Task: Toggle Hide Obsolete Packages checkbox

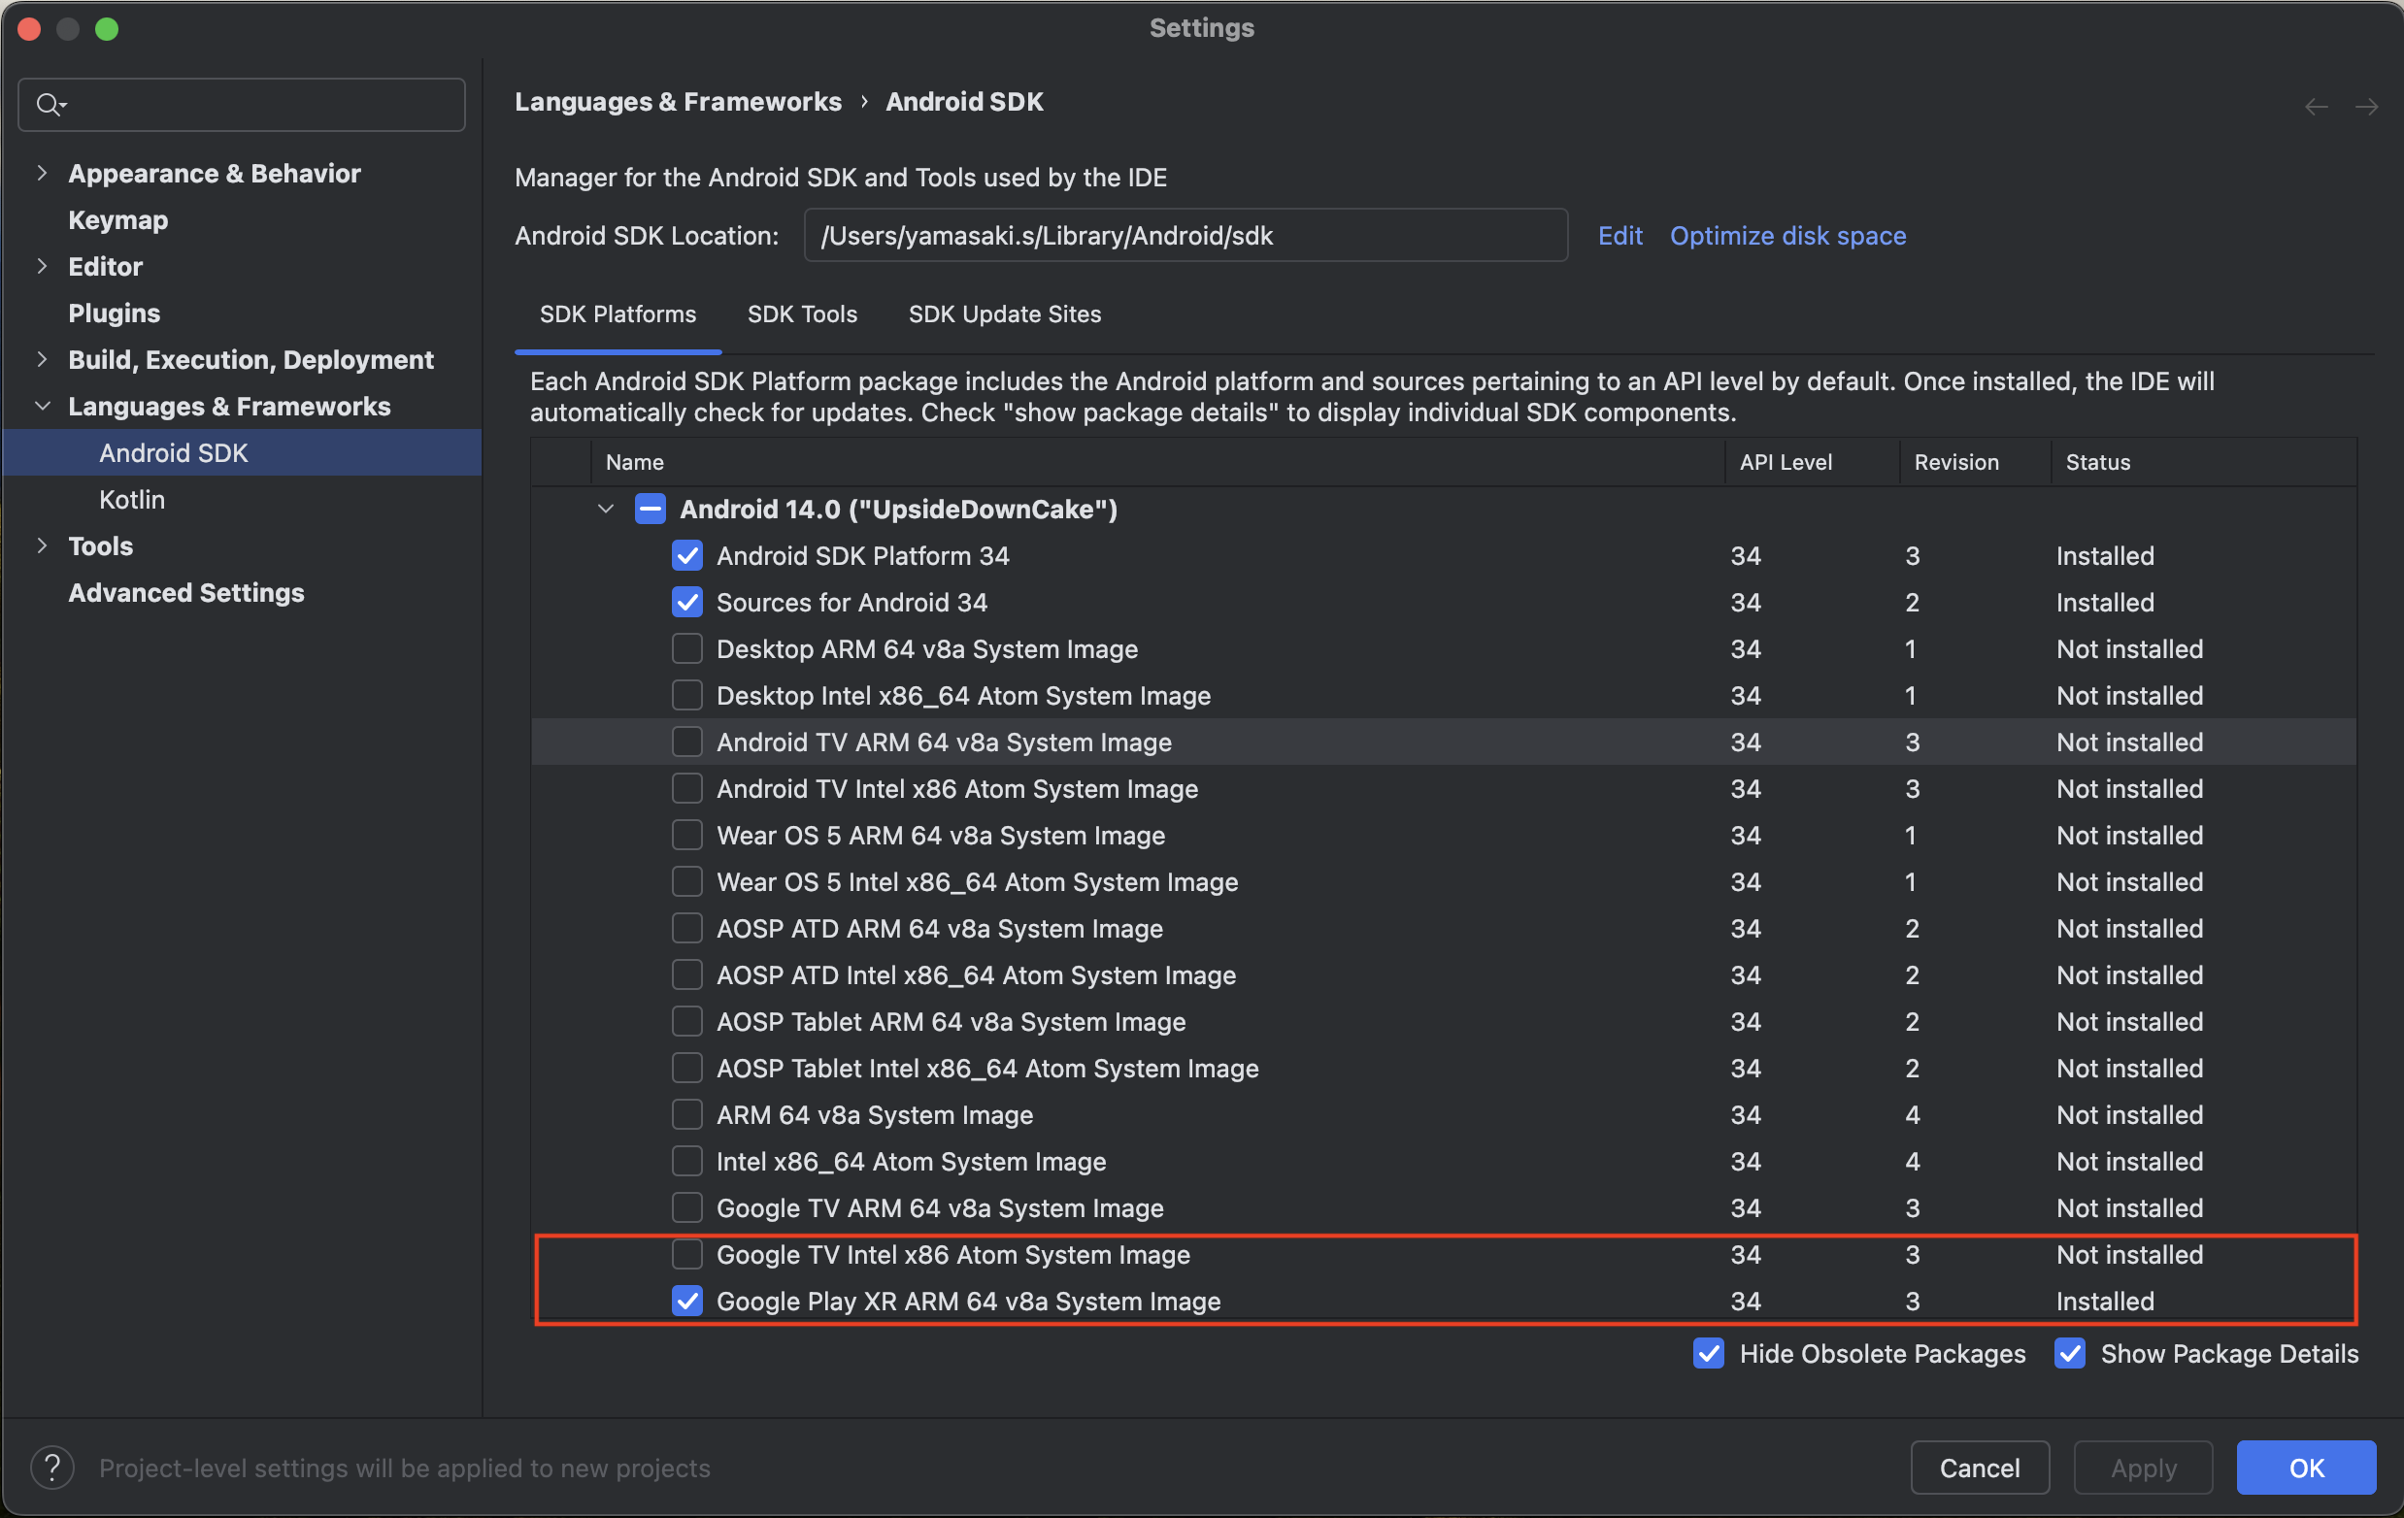Action: coord(1708,1353)
